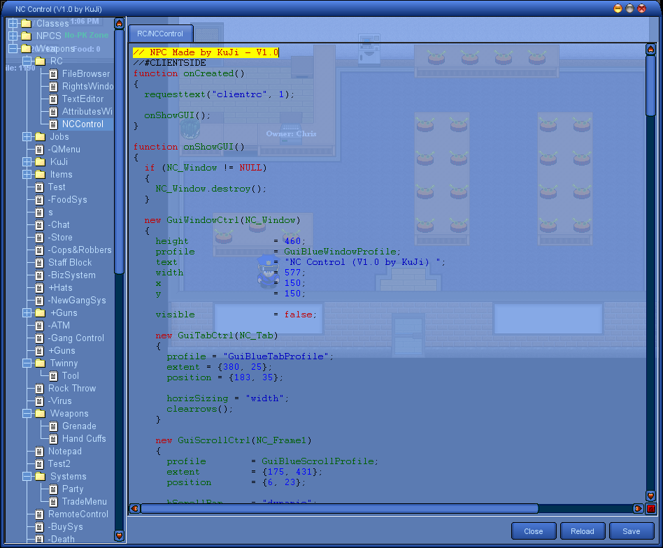Click the Grenade script document icon
Viewport: 663px width, 548px height.
[53, 426]
